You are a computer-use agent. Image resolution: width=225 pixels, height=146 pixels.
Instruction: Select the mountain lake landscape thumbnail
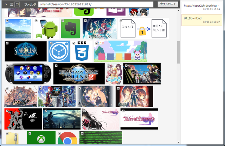coord(18,29)
